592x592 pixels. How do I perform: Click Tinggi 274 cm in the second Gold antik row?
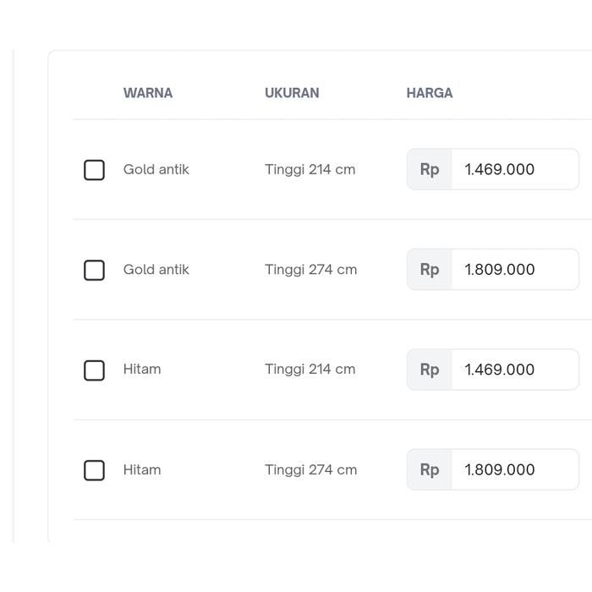tap(310, 270)
